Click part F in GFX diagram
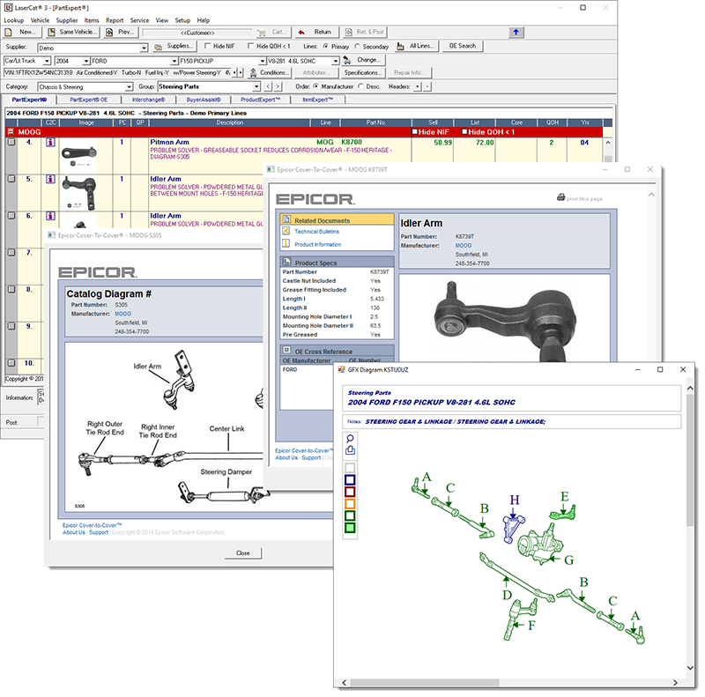This screenshot has width=705, height=697. [x=519, y=619]
